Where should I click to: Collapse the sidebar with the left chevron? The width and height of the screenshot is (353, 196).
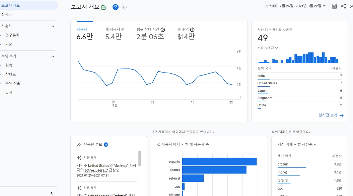click(x=52, y=193)
